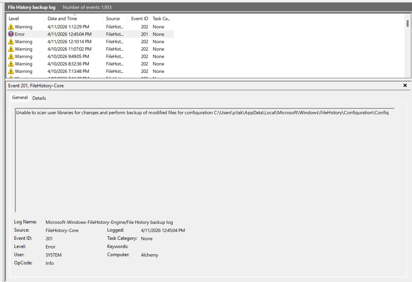Screen dimensions: 412x282
Task: Click the File History backup log title
Action: (x=31, y=7)
